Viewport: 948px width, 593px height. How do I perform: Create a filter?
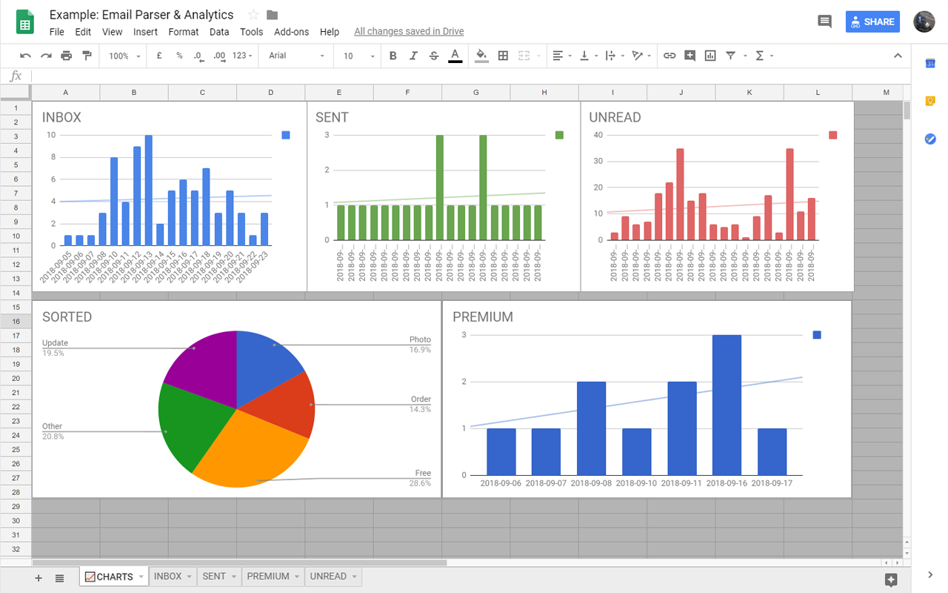coord(730,56)
